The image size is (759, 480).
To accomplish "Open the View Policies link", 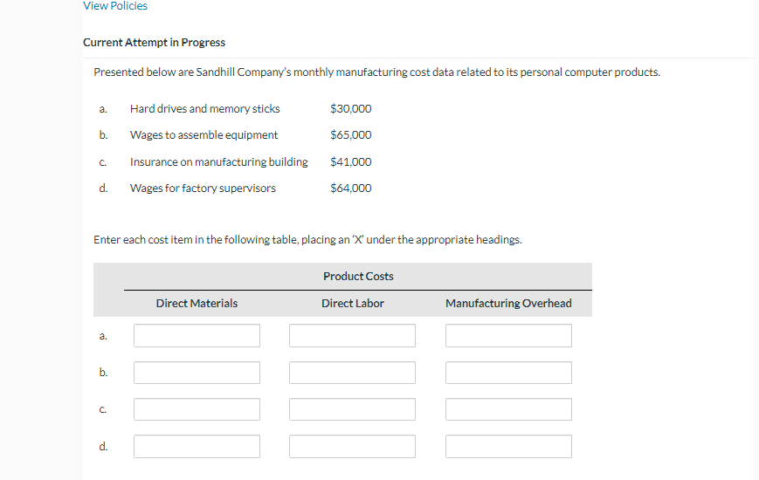I will click(115, 6).
